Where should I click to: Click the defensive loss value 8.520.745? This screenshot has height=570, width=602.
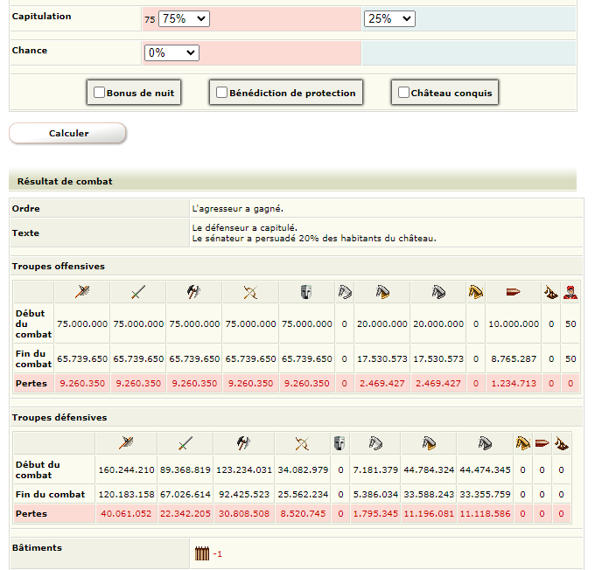(x=303, y=514)
